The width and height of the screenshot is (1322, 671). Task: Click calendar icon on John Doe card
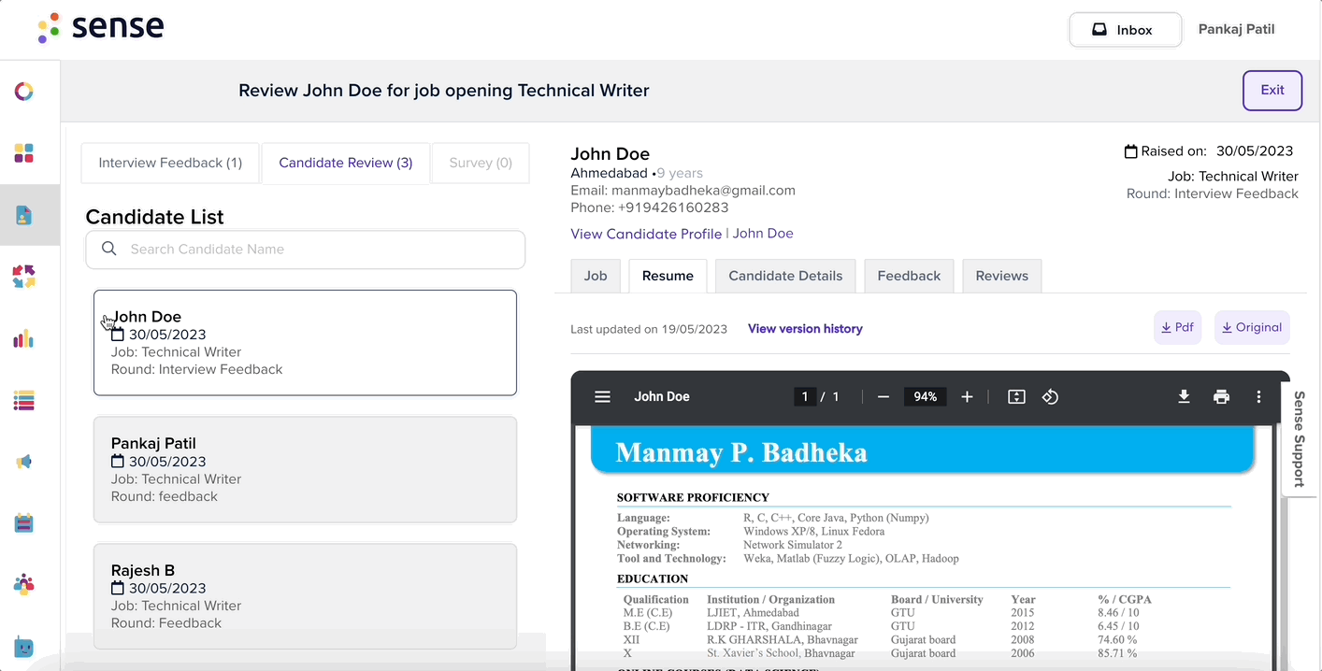[118, 335]
